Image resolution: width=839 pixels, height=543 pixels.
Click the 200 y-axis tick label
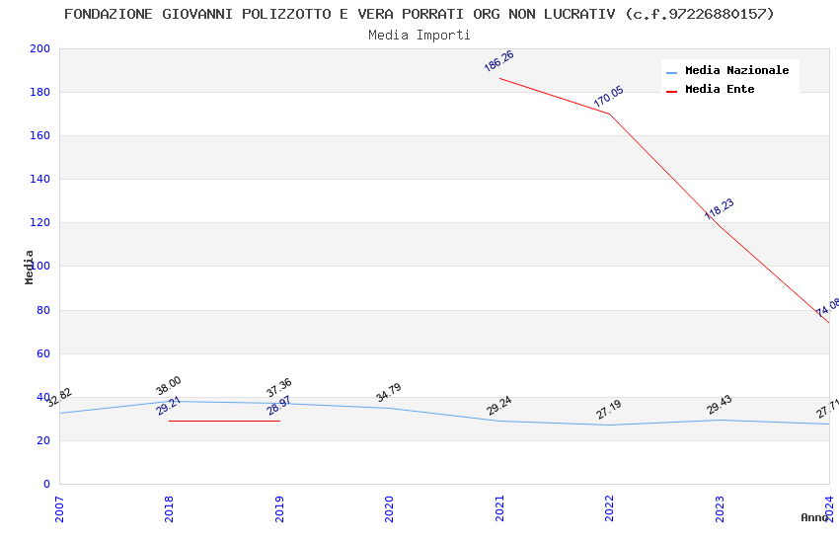[40, 48]
